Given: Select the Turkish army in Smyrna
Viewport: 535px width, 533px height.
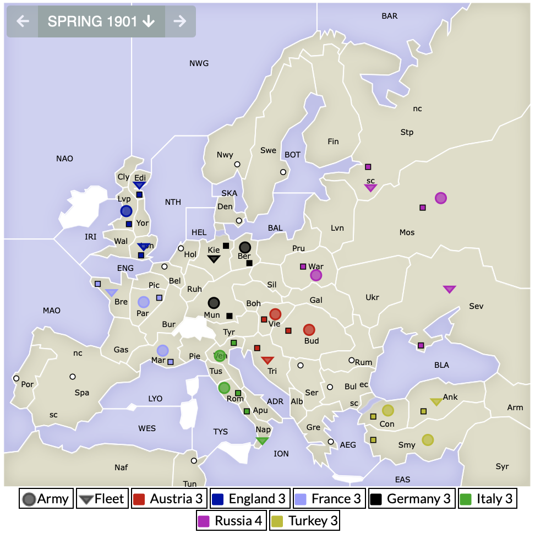Looking at the screenshot, I should 428,440.
